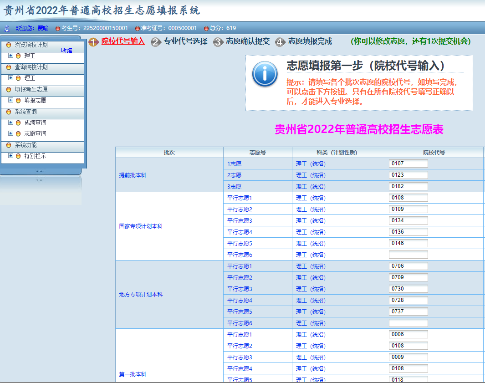485x383 pixels.
Task: Click the orange icon beside 浏览院校计划
Action: (x=9, y=45)
